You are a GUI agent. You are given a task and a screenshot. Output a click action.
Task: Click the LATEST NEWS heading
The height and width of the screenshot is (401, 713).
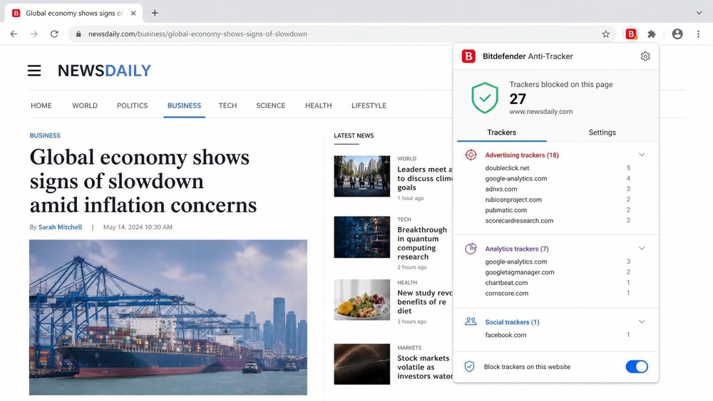354,135
